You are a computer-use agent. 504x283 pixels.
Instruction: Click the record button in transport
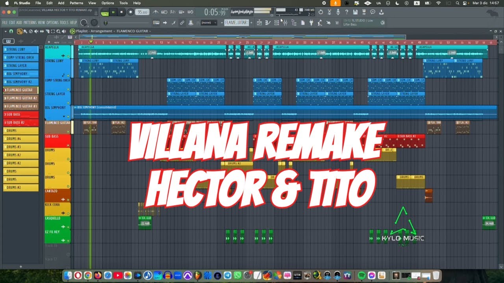tap(130, 12)
